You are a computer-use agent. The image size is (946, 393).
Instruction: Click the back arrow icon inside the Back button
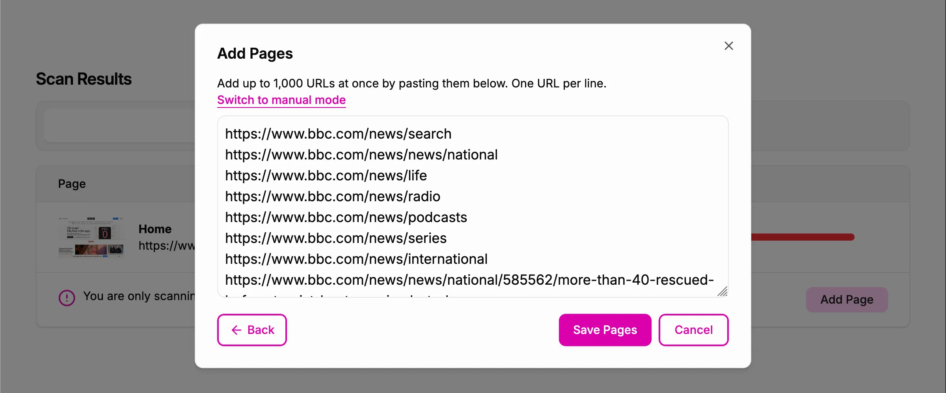coord(236,330)
